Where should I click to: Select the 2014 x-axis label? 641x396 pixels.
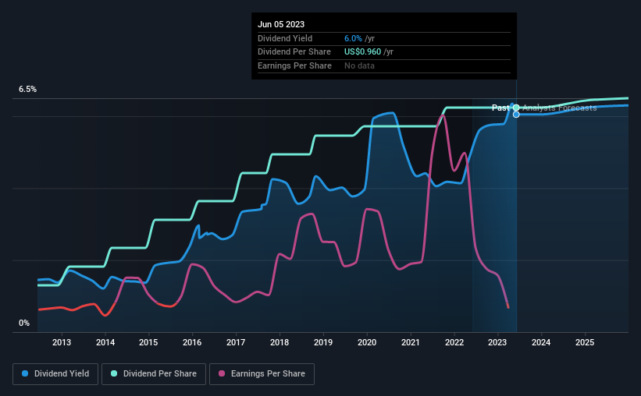(105, 342)
